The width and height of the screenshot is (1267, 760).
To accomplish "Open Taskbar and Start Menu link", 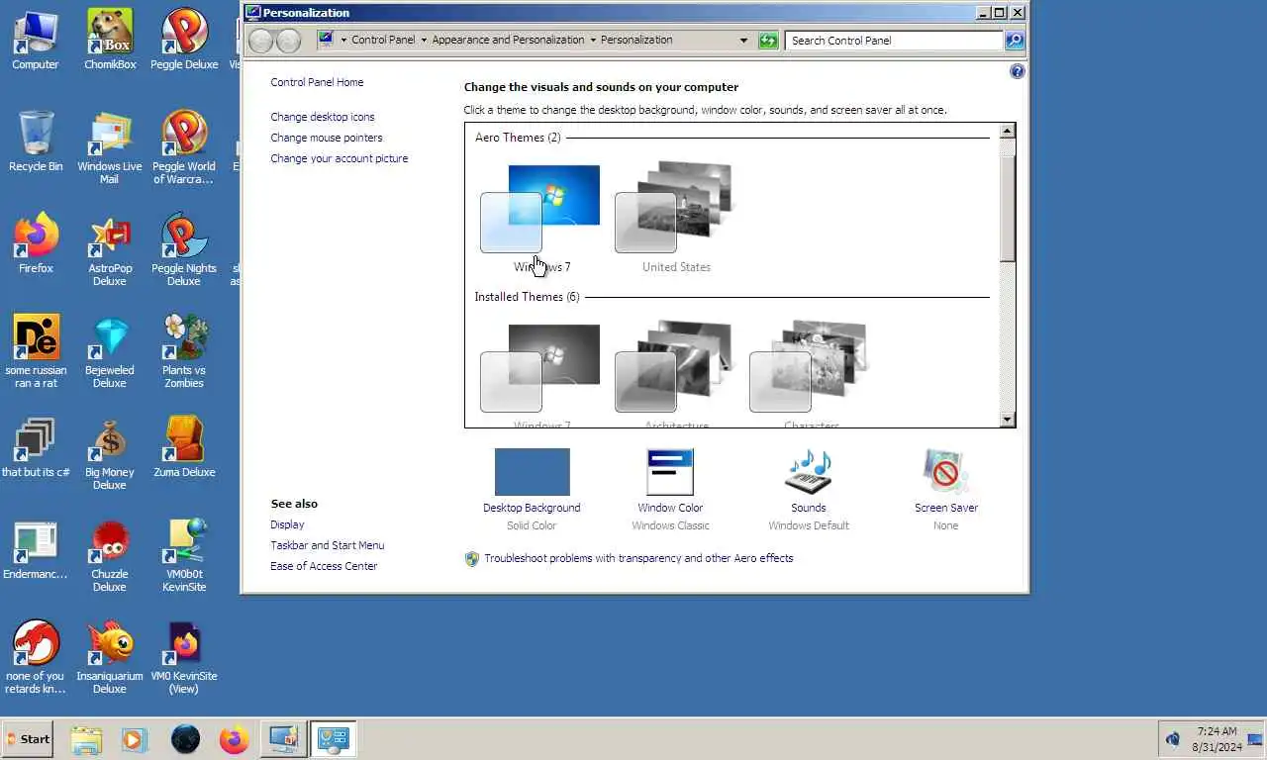I will click(x=328, y=545).
